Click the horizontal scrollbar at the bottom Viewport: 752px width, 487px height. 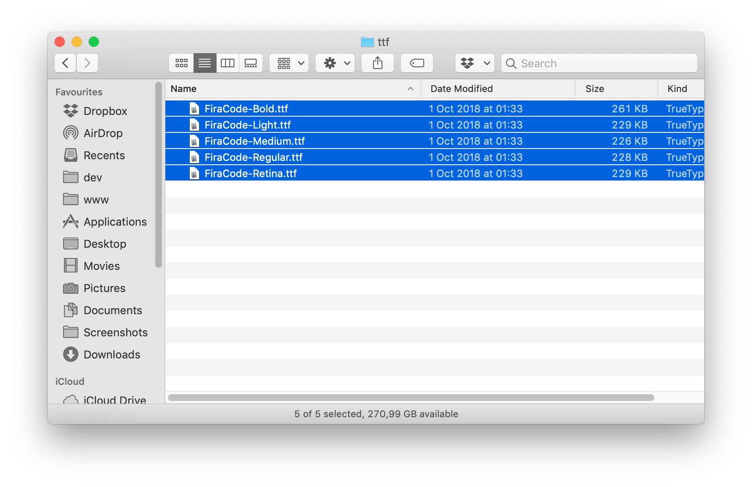pyautogui.click(x=411, y=398)
